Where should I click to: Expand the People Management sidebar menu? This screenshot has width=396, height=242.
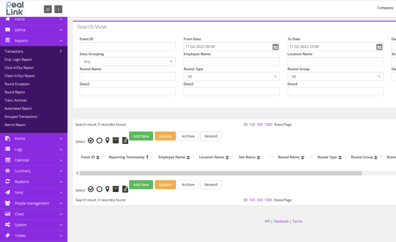(x=33, y=203)
